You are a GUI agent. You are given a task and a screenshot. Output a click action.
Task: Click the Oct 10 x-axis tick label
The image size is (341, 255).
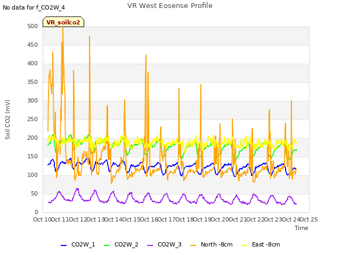coord(42,219)
